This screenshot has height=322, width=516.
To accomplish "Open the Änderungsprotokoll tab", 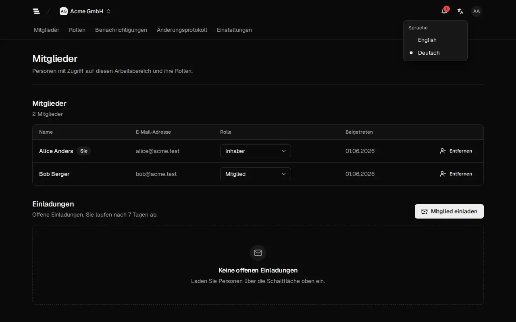I will click(182, 30).
